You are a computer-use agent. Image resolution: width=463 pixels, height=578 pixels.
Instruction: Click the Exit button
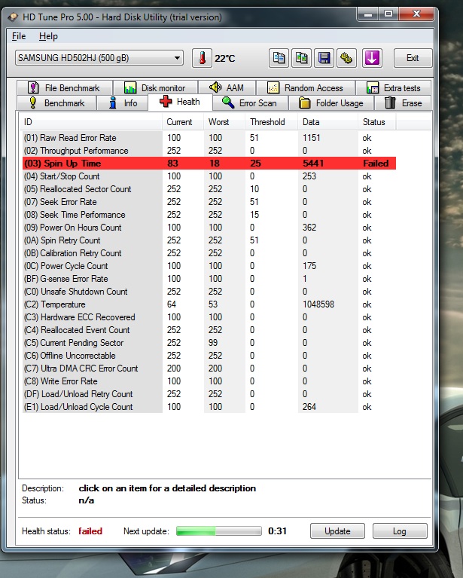(413, 58)
